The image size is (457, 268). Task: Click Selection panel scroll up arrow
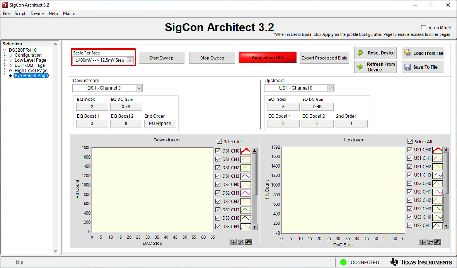tap(55, 44)
